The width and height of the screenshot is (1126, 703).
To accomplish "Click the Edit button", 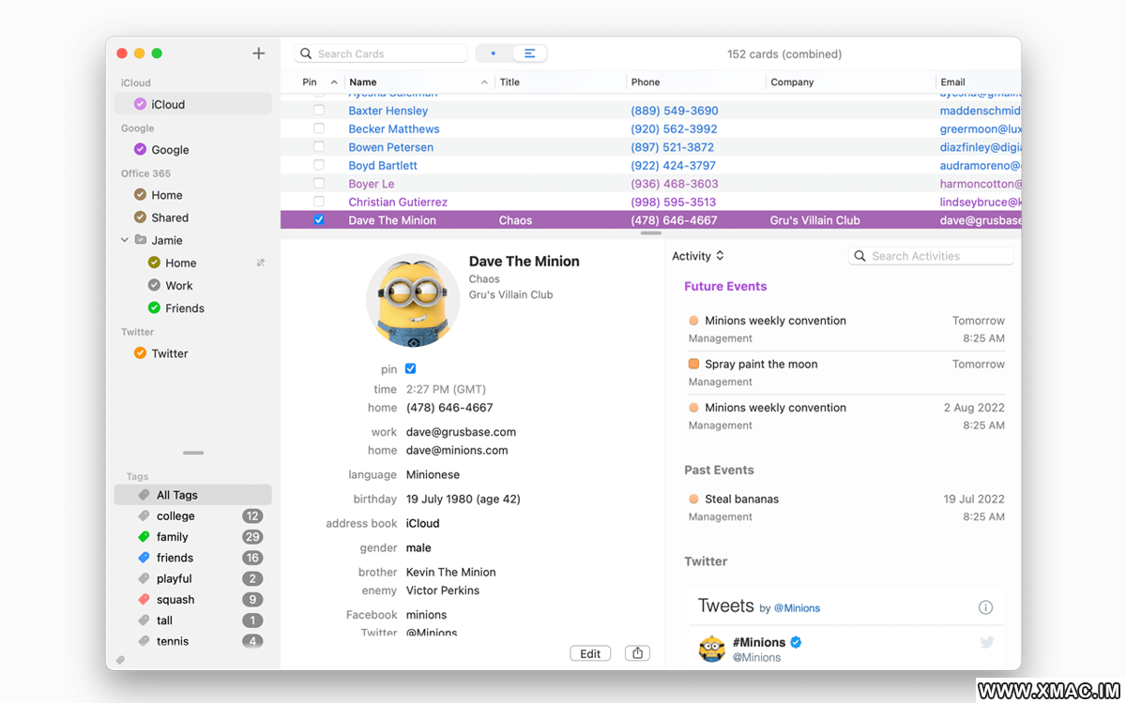I will tap(590, 653).
